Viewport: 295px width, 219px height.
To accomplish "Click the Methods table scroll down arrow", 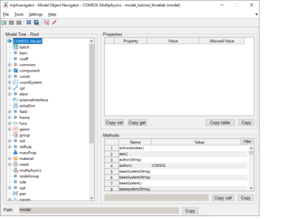I will click(251, 188).
